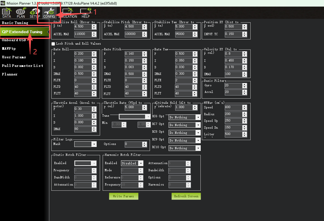This screenshot has width=324, height=221.
Task: Click the Stabilize Yaw P value field
Action: [x=184, y=27]
